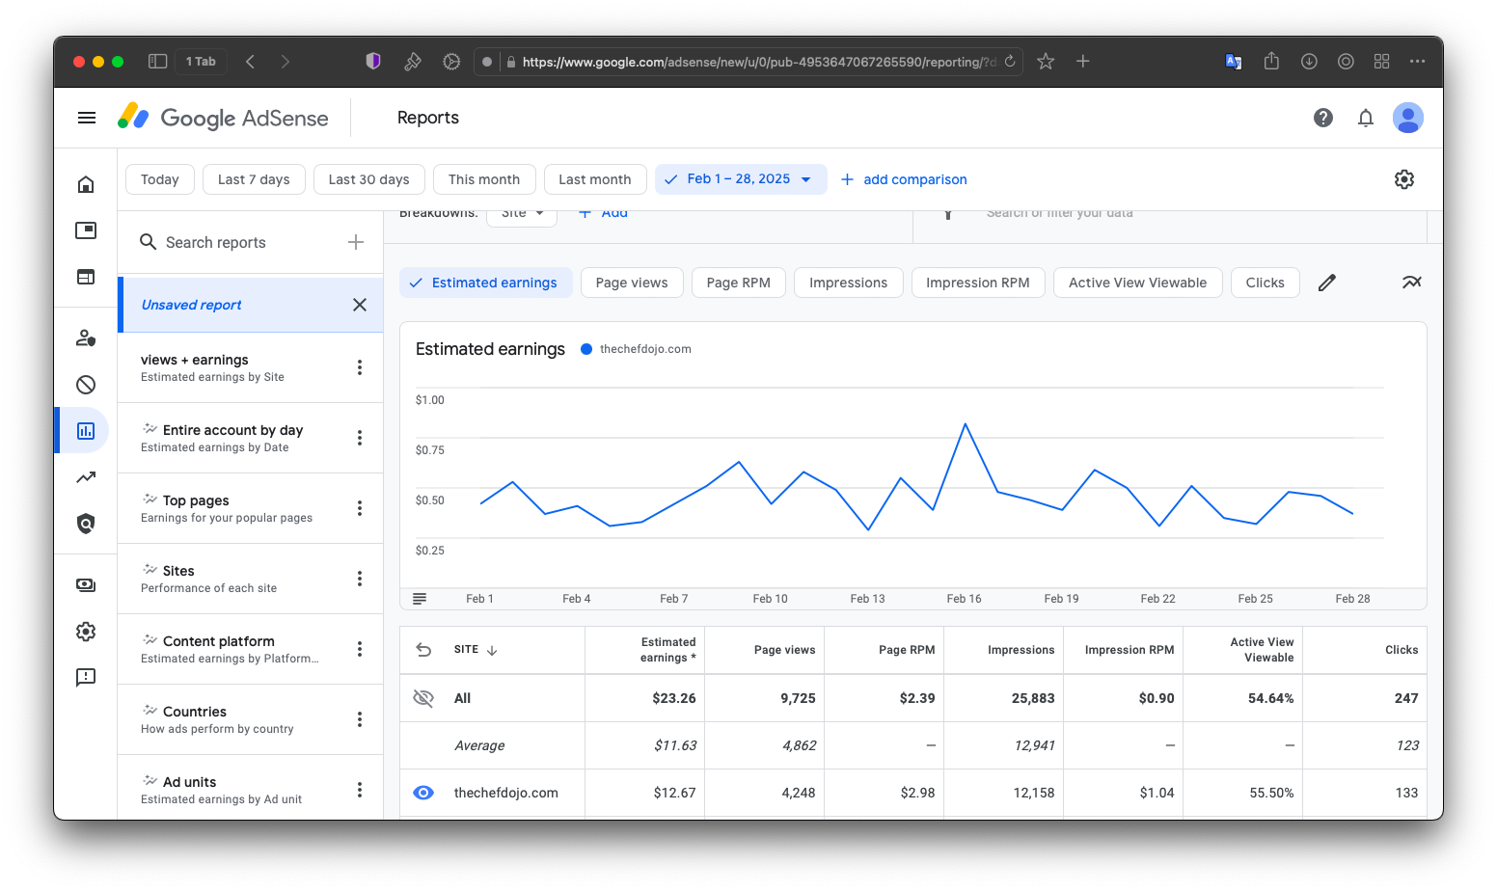Image resolution: width=1497 pixels, height=891 pixels.
Task: Open Blocking controls icon in sidebar
Action: pyautogui.click(x=86, y=385)
